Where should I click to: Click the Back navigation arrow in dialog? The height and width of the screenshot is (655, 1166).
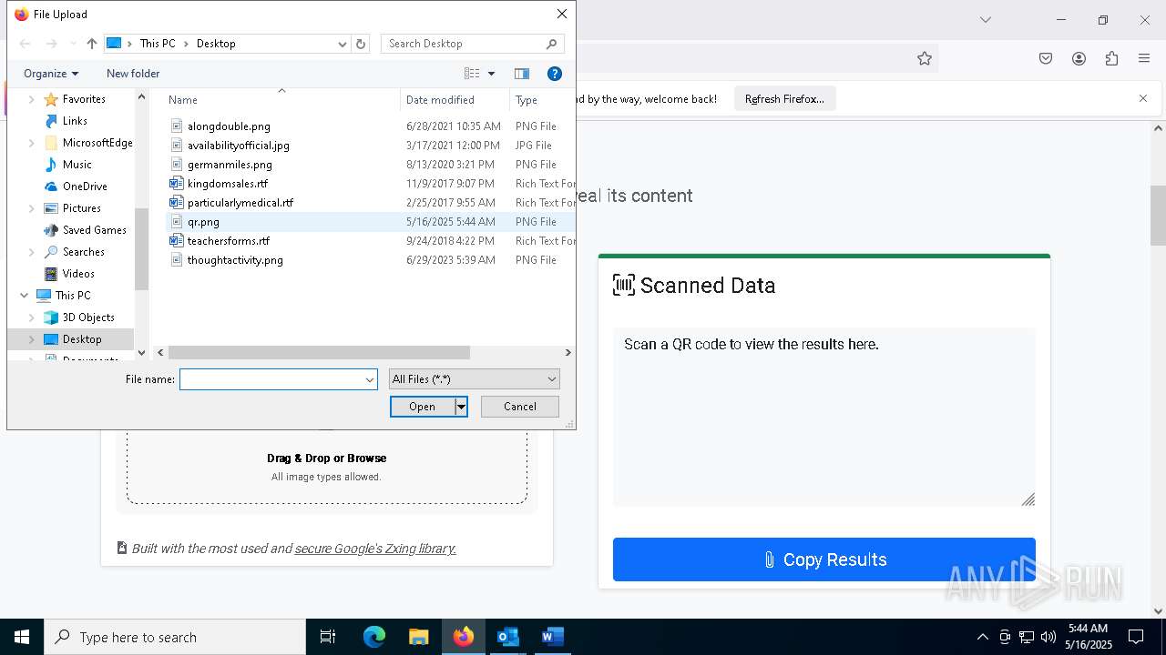point(26,44)
